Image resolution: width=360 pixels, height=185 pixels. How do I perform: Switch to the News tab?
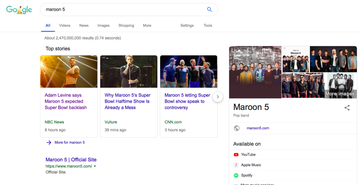[x=84, y=26]
